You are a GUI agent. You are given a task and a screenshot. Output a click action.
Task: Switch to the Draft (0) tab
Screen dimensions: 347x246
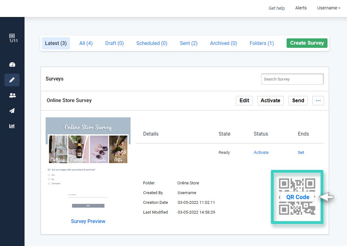coord(115,43)
